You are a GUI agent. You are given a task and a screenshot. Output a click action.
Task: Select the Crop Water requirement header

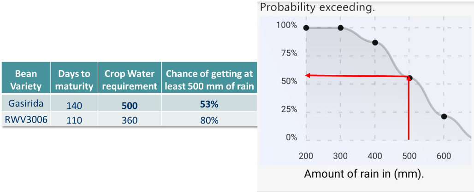(130, 78)
